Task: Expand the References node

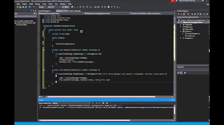Action: coord(180,27)
